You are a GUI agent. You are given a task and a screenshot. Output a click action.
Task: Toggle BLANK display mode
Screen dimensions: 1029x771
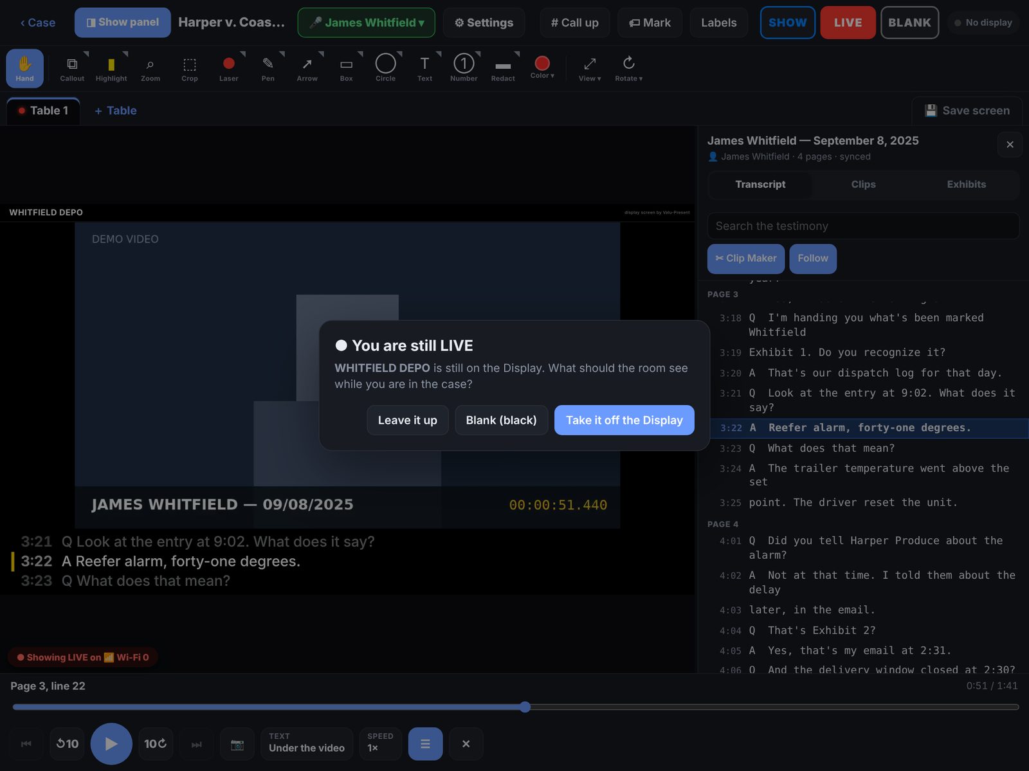tap(909, 23)
